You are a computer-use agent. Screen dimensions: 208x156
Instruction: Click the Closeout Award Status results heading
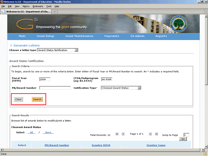pyautogui.click(x=26, y=127)
